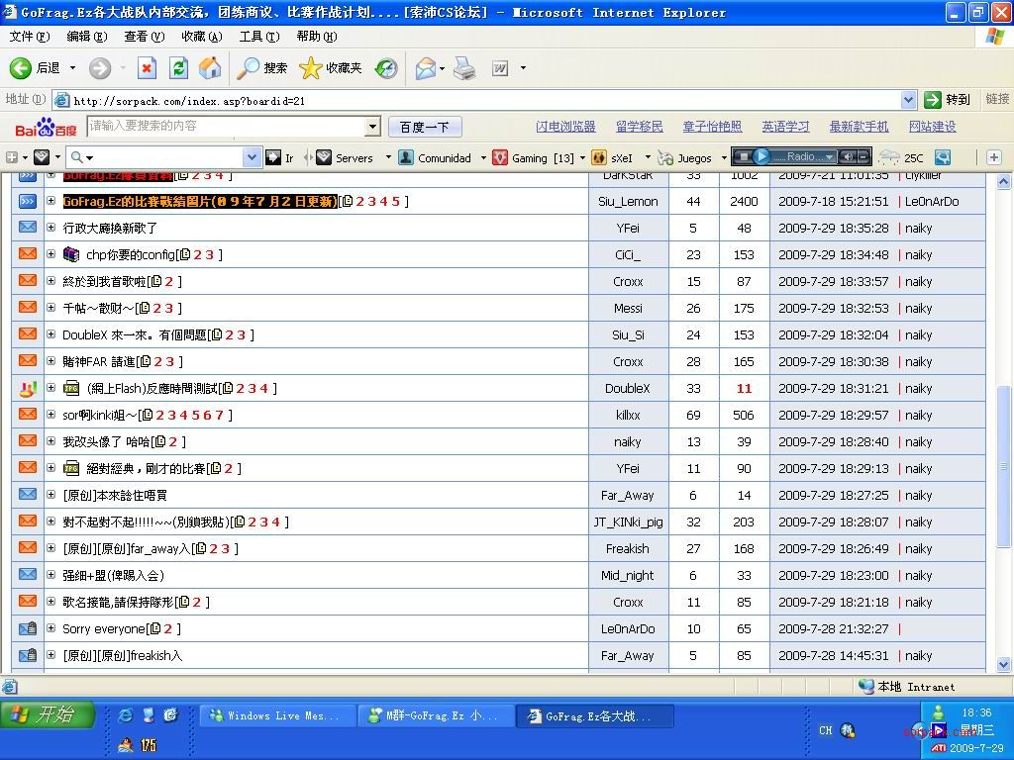This screenshot has height=760, width=1014.
Task: Switch to the Windows Live Messenger taskbar button
Action: pyautogui.click(x=277, y=715)
